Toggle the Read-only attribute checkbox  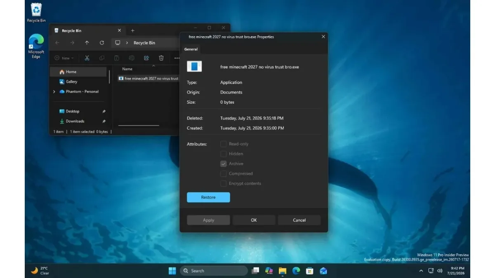point(223,144)
